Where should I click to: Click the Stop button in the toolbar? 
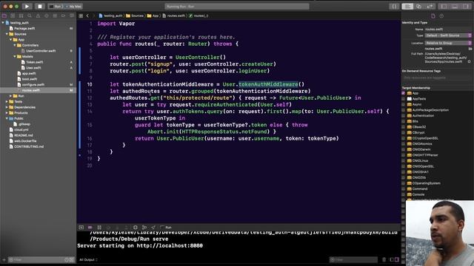[x=39, y=6]
